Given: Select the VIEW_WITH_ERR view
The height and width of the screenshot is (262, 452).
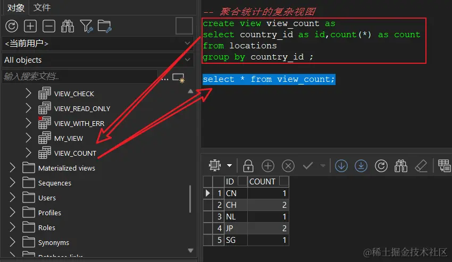Looking at the screenshot, I should click(79, 124).
